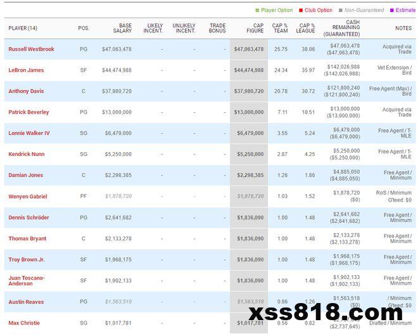
Task: Click the LIKELY INCENT. column header
Action: click(153, 29)
